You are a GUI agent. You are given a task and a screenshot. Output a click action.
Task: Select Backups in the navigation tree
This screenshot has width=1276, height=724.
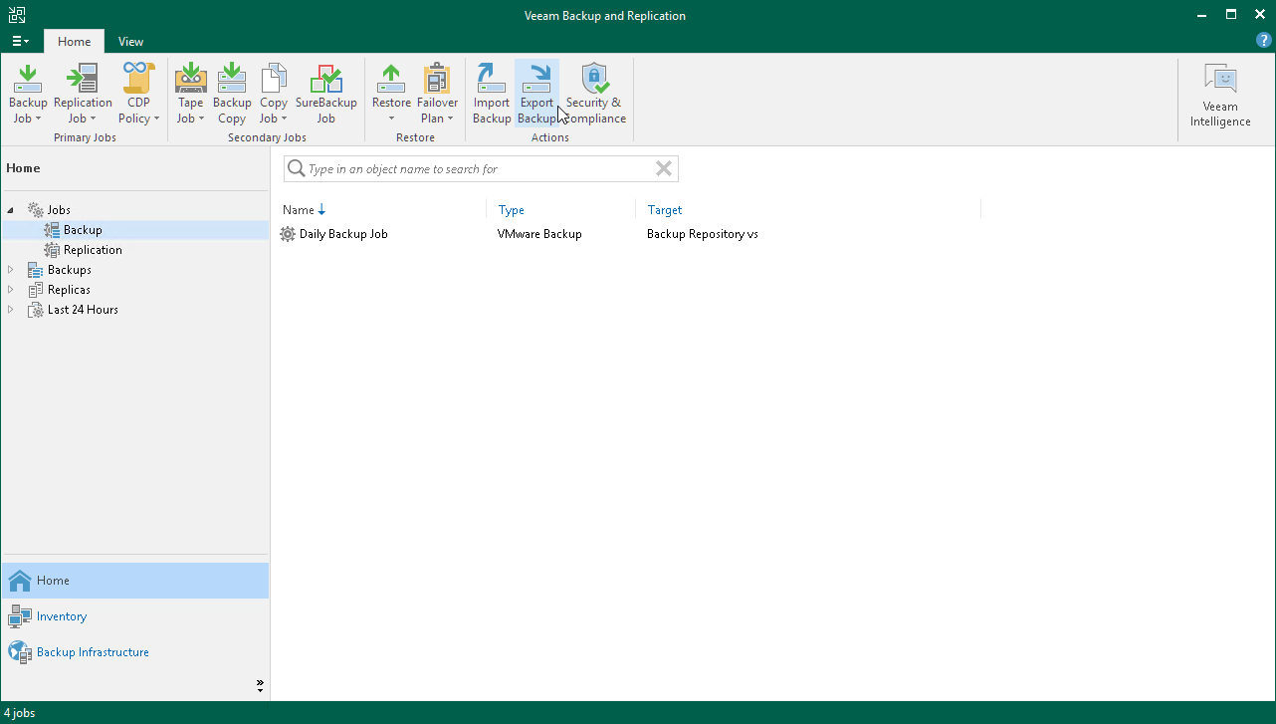(x=70, y=270)
